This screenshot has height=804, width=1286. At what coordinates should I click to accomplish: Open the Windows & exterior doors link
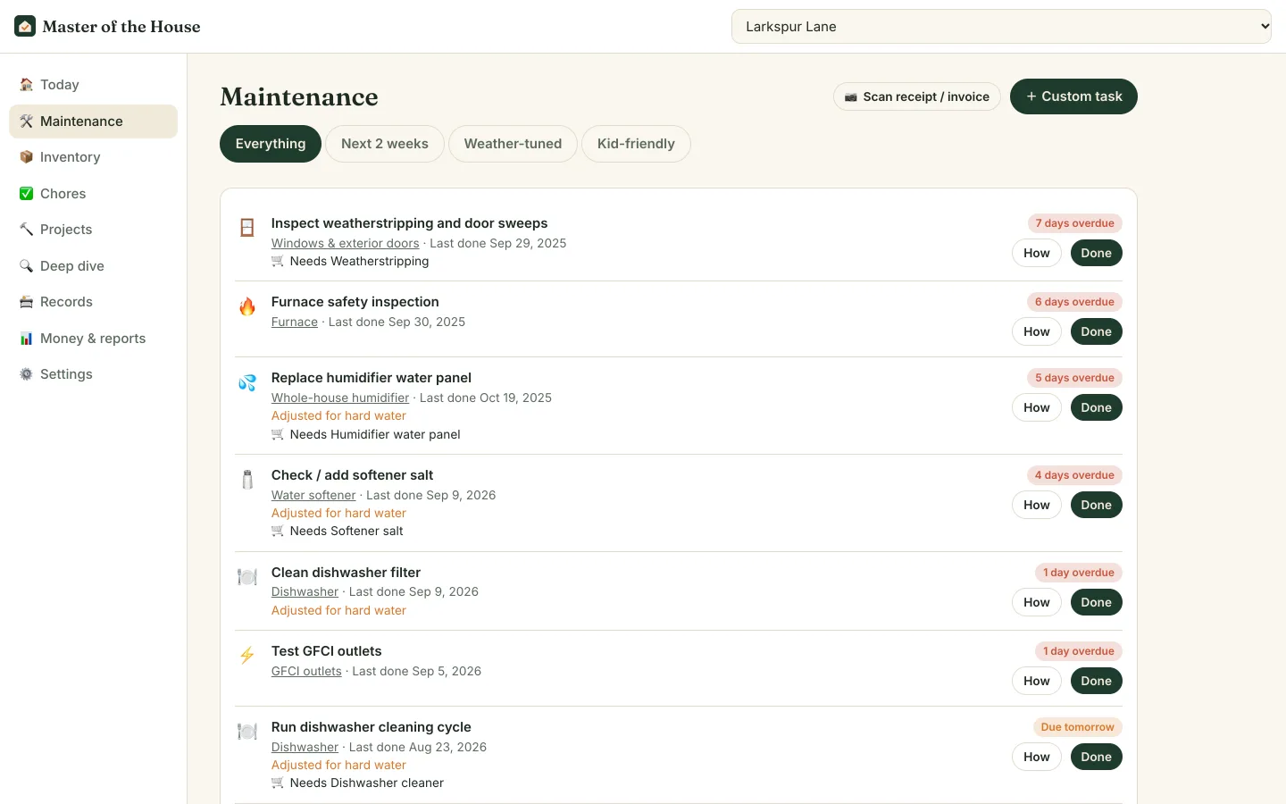[346, 244]
